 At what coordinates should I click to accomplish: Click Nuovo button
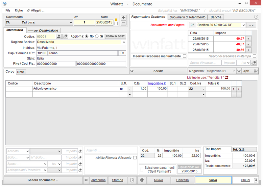(158, 180)
